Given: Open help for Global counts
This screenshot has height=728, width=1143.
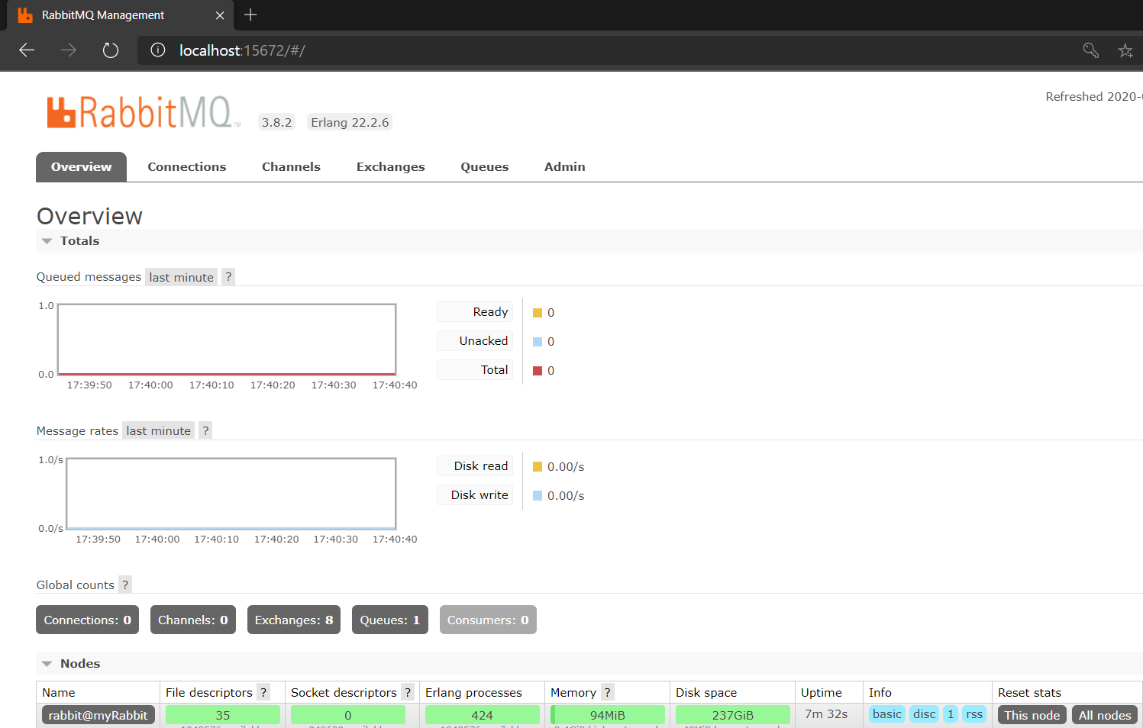Looking at the screenshot, I should click(125, 585).
